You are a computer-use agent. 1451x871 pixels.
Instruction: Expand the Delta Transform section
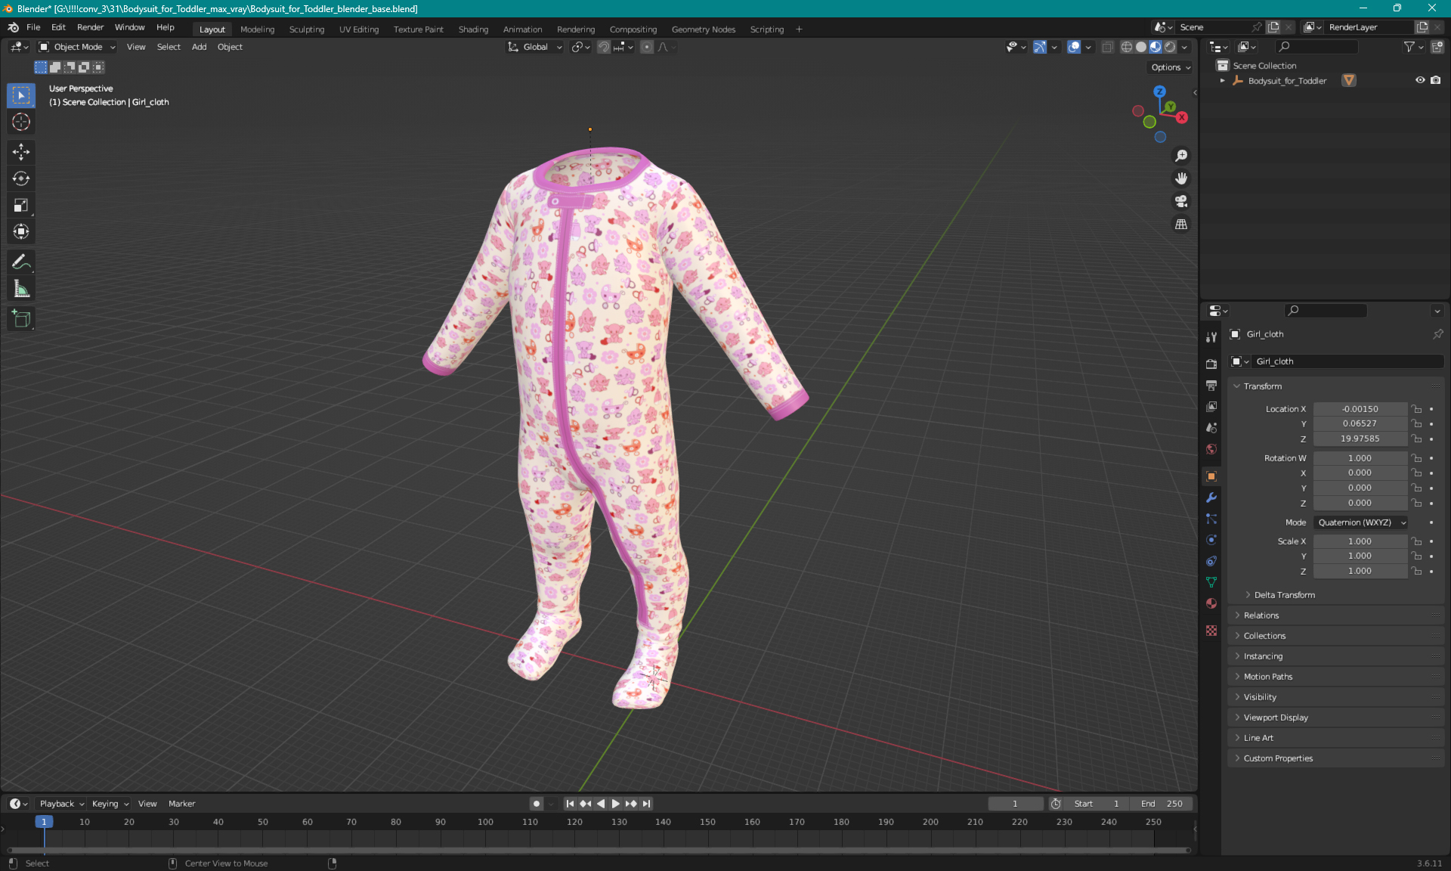pyautogui.click(x=1284, y=595)
